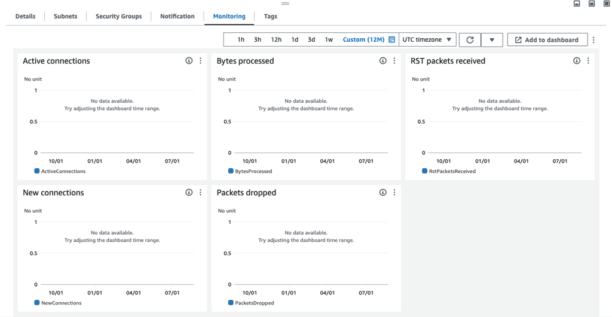Switch to the Details tab
The width and height of the screenshot is (612, 317).
pyautogui.click(x=25, y=16)
